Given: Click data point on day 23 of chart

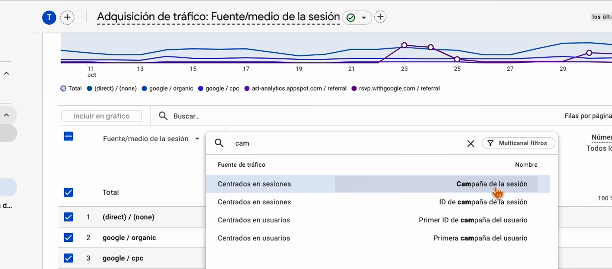Looking at the screenshot, I should [x=404, y=45].
